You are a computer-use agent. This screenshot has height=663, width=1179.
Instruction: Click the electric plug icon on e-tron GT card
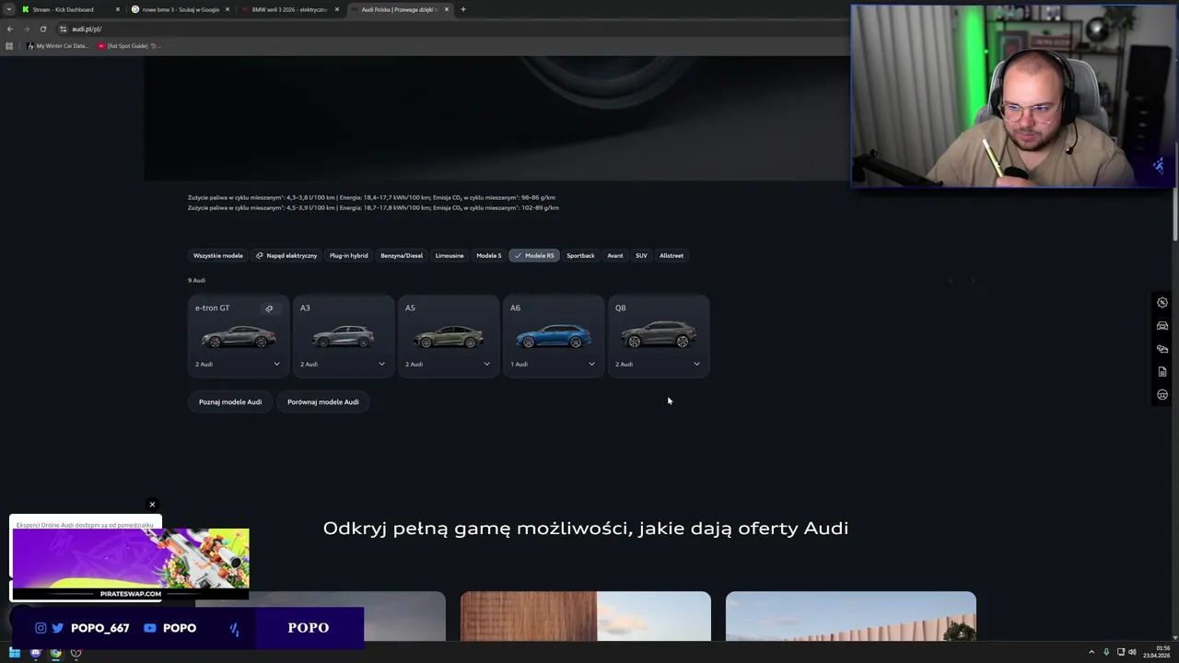click(x=269, y=308)
